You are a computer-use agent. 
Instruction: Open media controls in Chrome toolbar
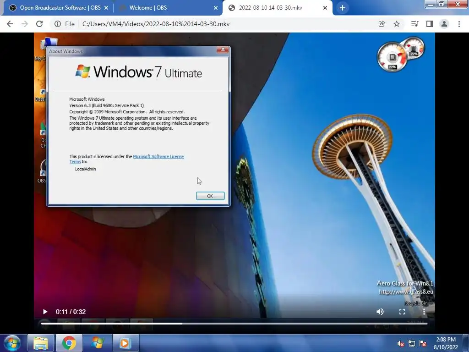(414, 24)
